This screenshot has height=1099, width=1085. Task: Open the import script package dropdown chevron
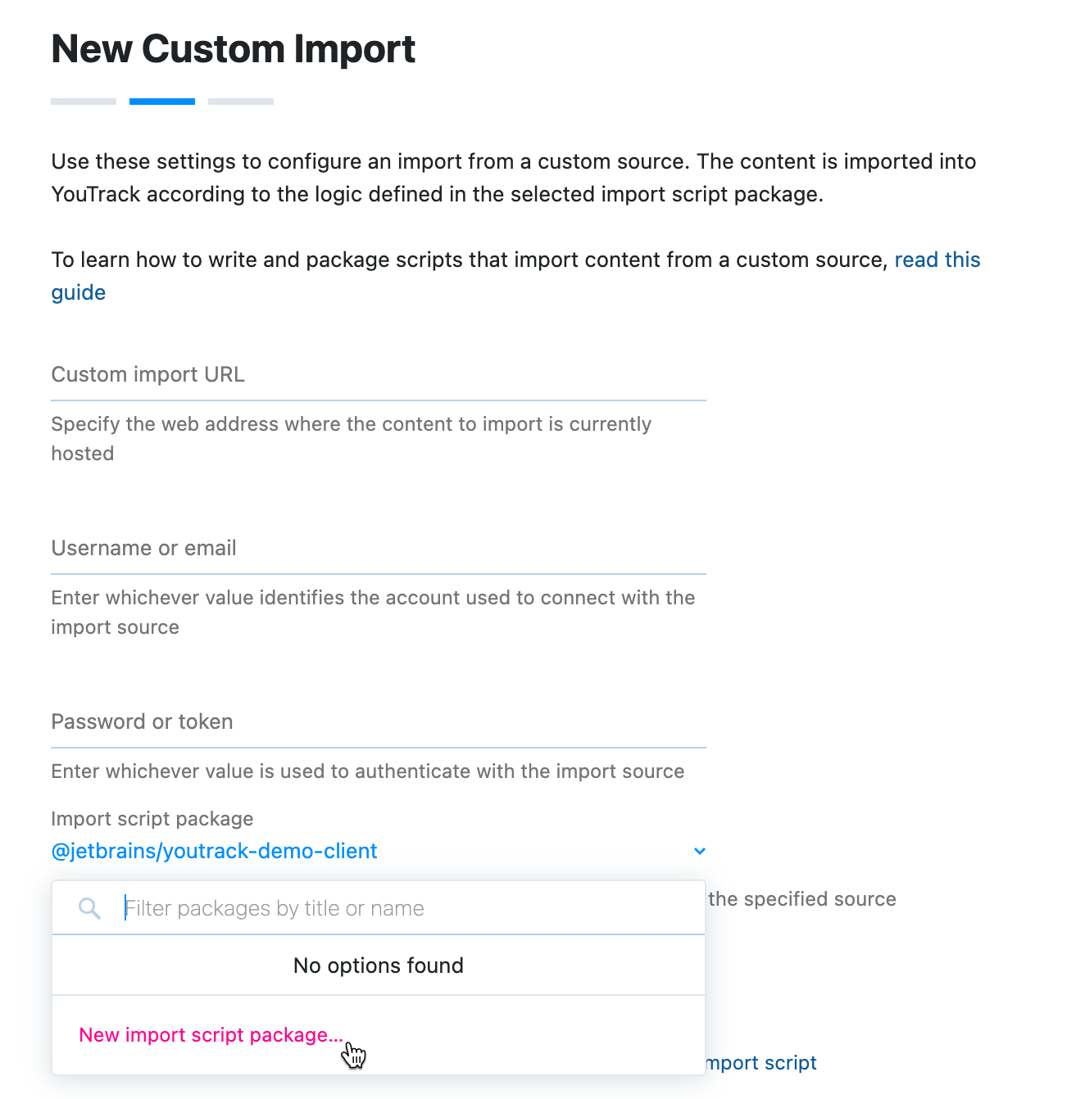[699, 851]
